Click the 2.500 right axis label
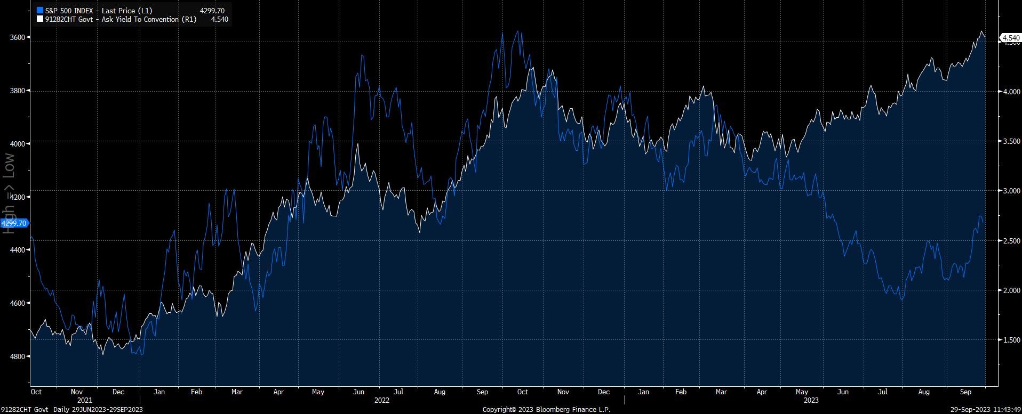Screen dimensions: 1022x414 coord(1011,241)
